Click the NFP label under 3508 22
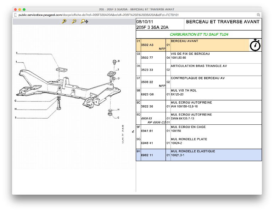The width and height of the screenshot is (274, 212). pyautogui.click(x=162, y=86)
